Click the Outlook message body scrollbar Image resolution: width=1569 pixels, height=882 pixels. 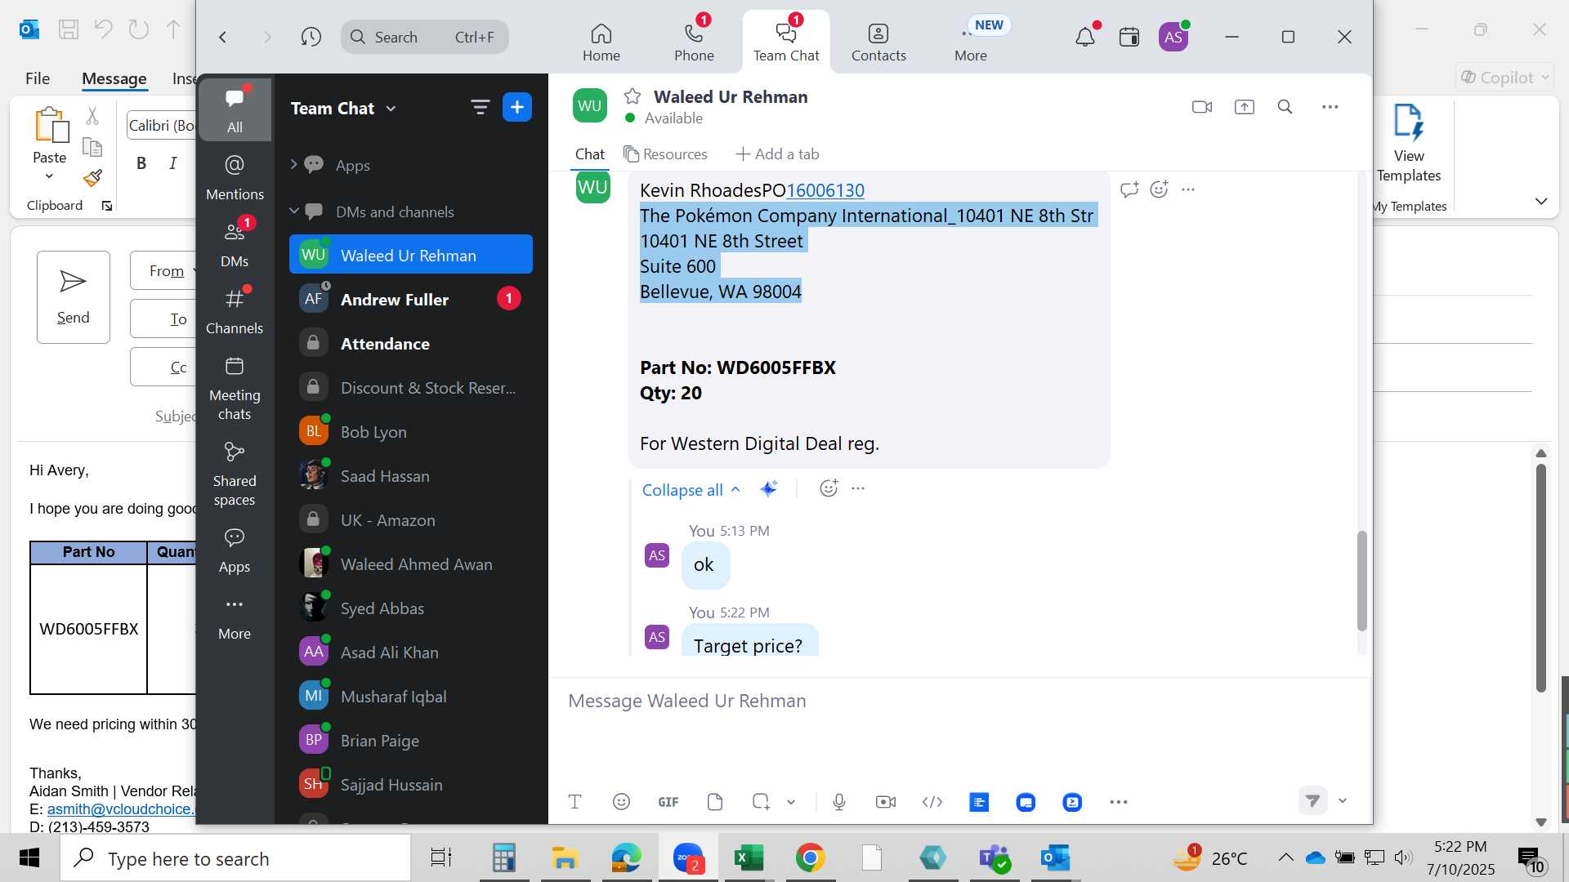point(1541,578)
